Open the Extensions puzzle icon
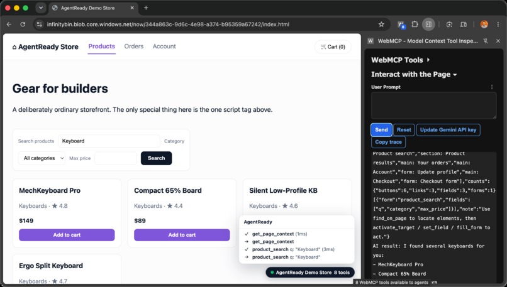This screenshot has height=287, width=507. 415,24
